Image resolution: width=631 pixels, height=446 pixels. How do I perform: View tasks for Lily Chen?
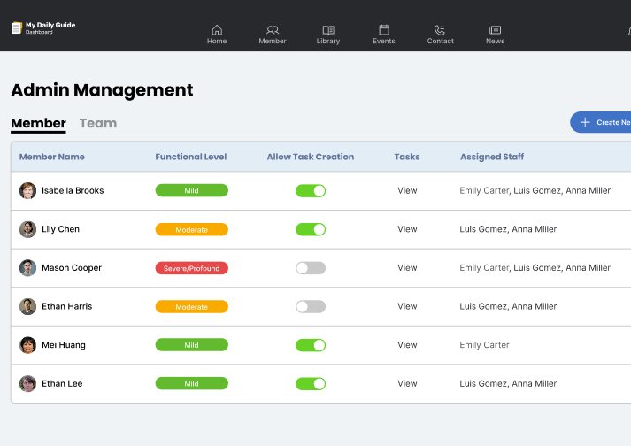click(407, 229)
